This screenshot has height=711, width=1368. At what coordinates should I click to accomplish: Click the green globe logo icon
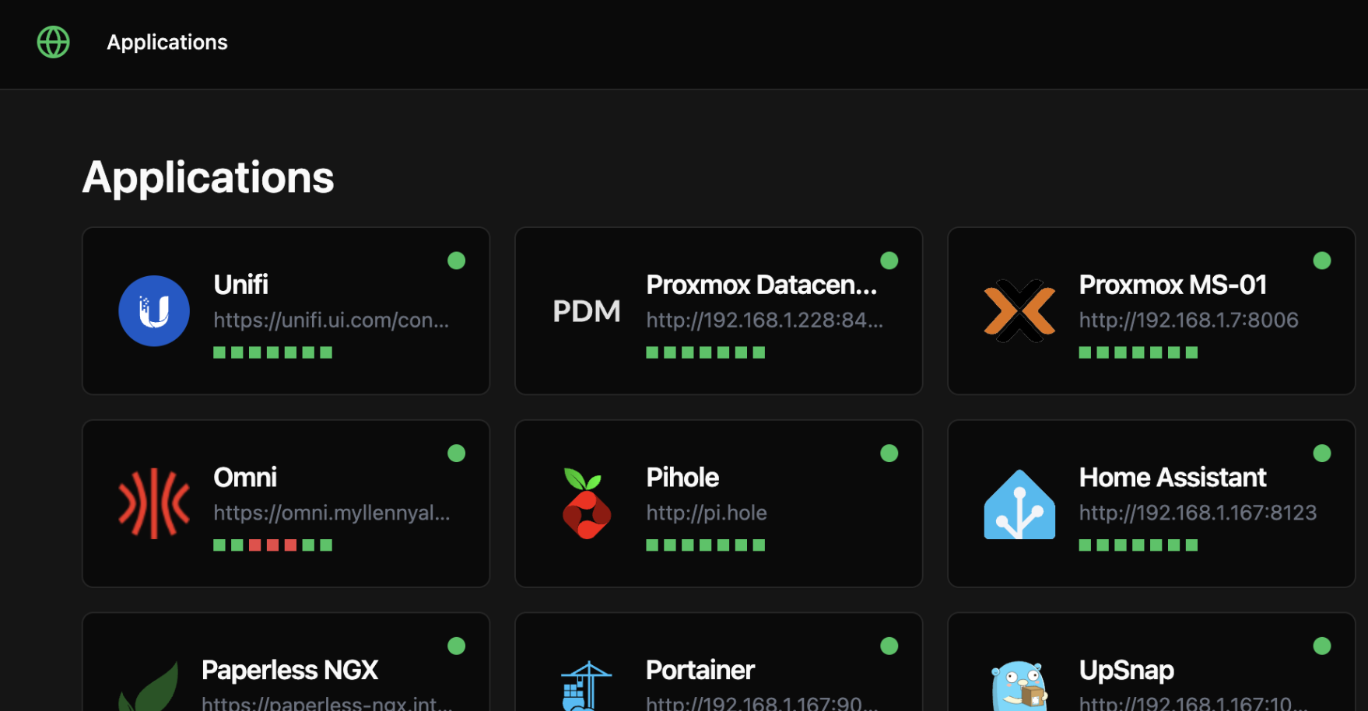(x=54, y=42)
